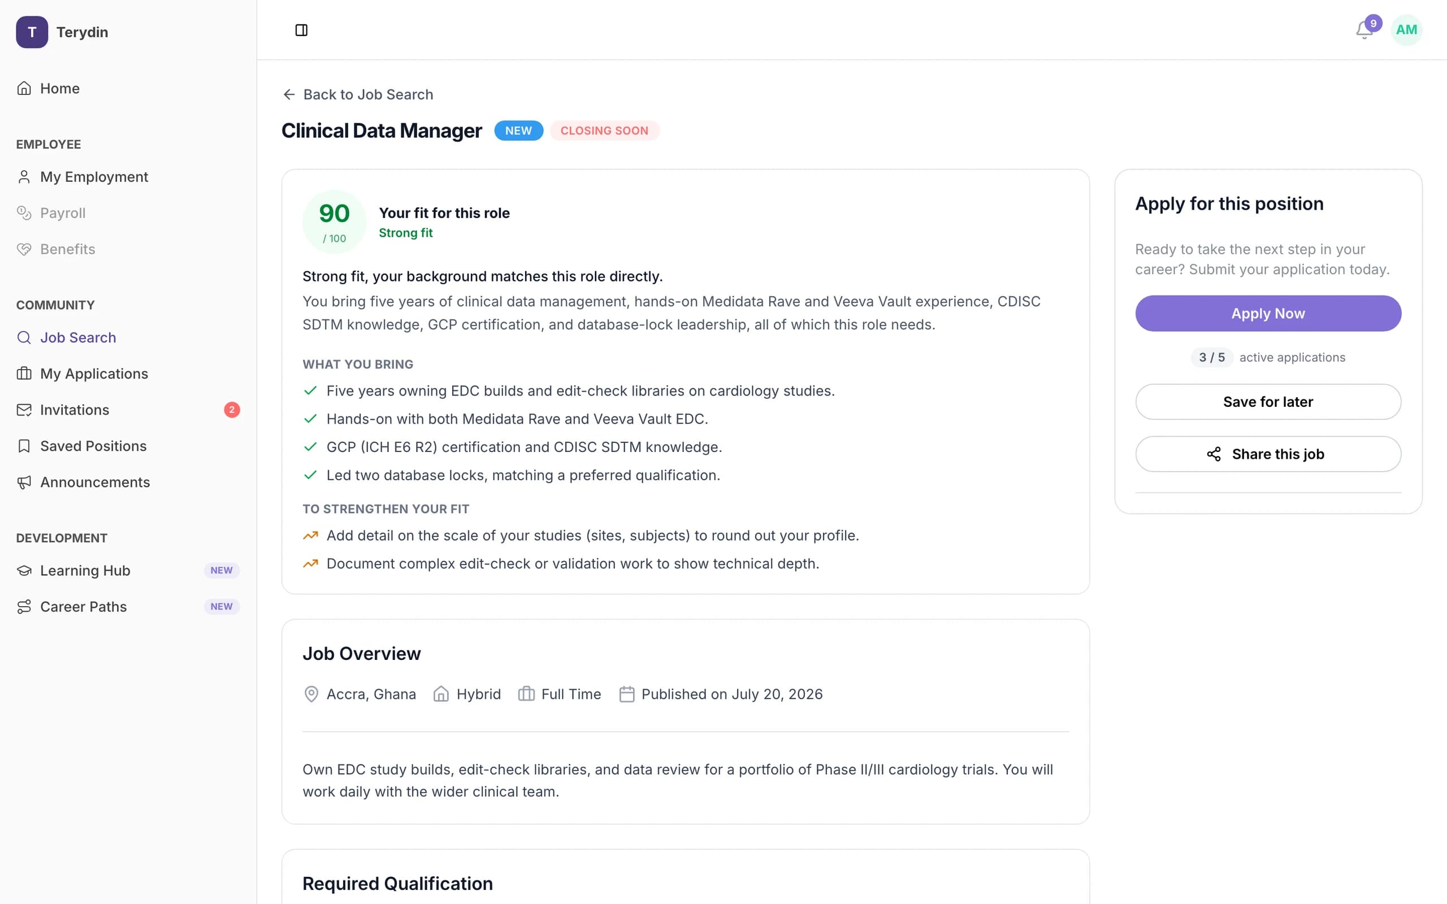Open the AM user avatar menu
This screenshot has height=904, width=1447.
(x=1406, y=30)
